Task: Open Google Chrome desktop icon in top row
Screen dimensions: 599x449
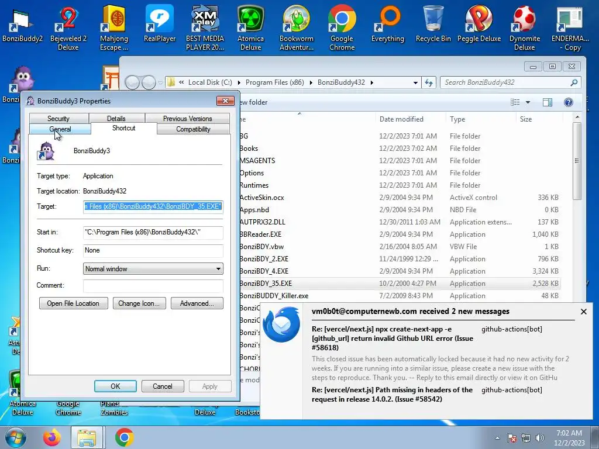Action: pyautogui.click(x=342, y=29)
